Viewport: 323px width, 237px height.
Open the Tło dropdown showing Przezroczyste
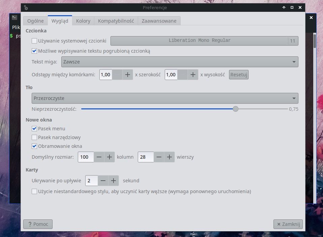(165, 98)
